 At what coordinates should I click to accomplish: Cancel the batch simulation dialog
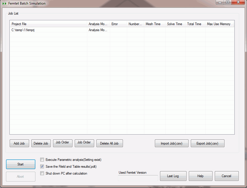pyautogui.click(x=226, y=176)
